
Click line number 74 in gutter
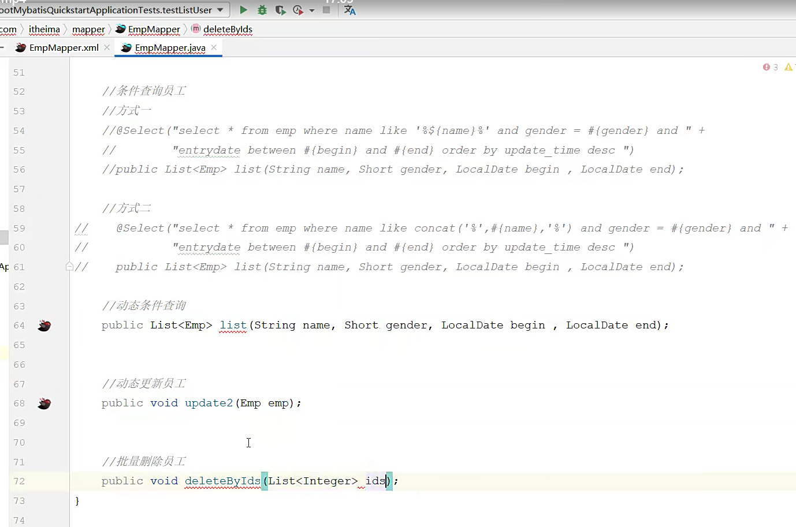coord(19,521)
